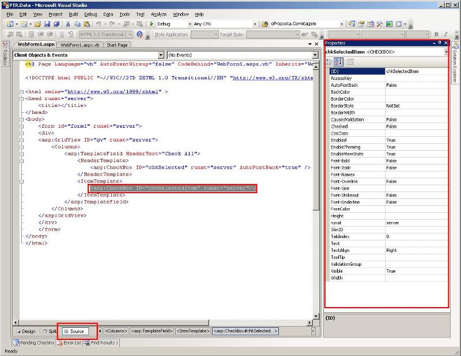The image size is (461, 356).
Task: Open the active files list arrow near tabs
Action: pos(310,44)
